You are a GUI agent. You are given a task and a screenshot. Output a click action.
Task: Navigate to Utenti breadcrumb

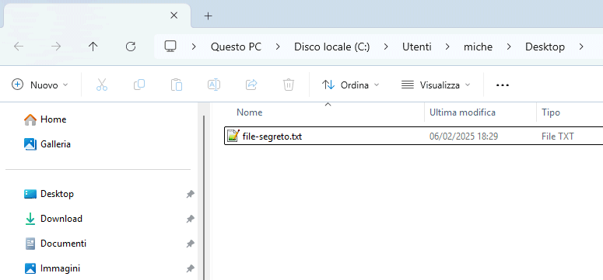click(x=417, y=47)
